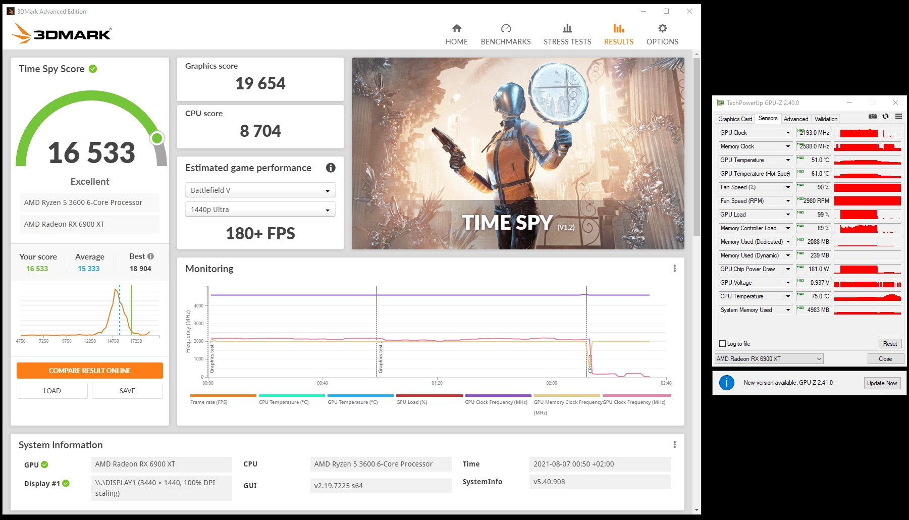
Task: Expand the Fan Speed (RPM) sensor dropdown
Action: [x=787, y=201]
